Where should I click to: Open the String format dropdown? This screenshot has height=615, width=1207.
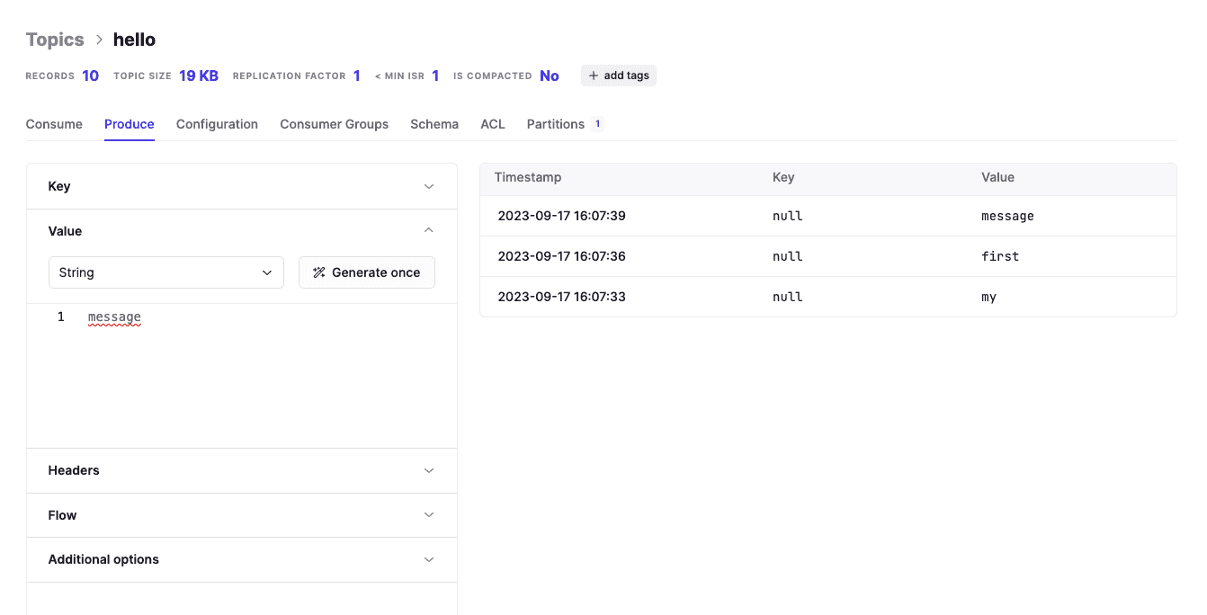coord(165,272)
